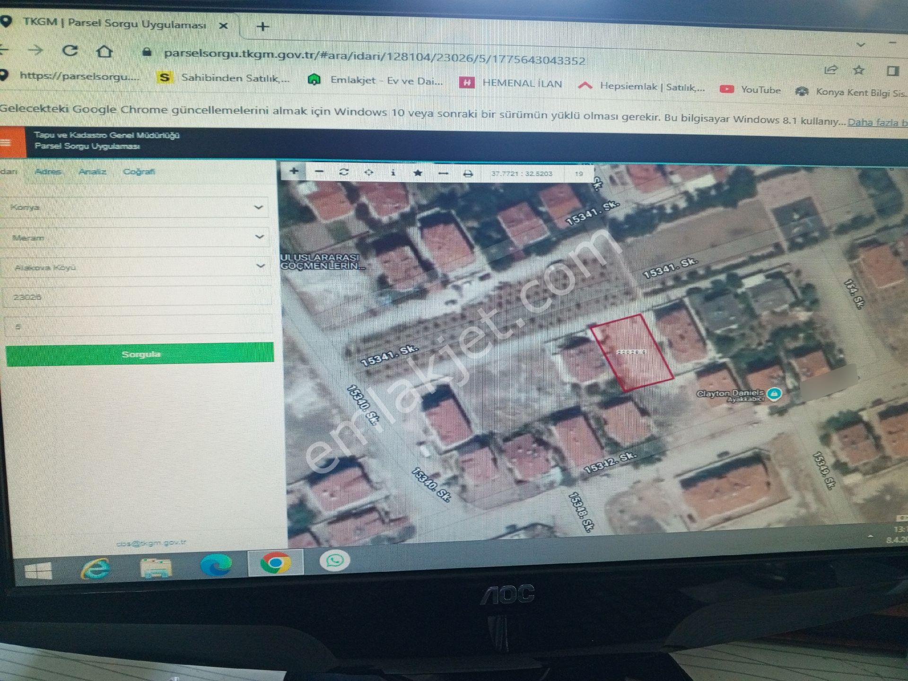
Task: Switch to the Adres tab
Action: tap(48, 171)
